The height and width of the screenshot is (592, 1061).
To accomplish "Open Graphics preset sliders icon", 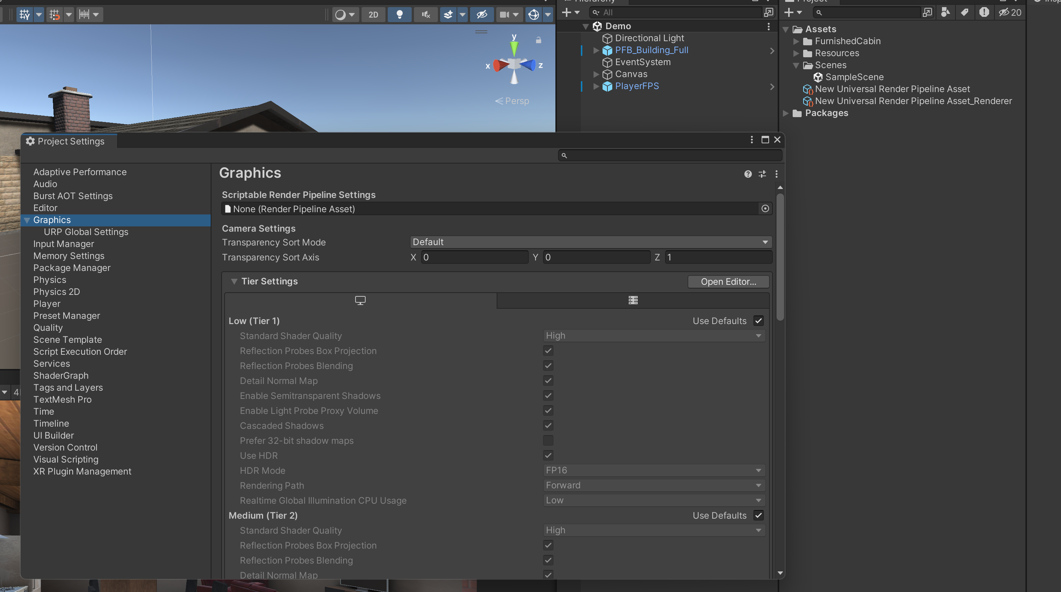I will pyautogui.click(x=762, y=174).
